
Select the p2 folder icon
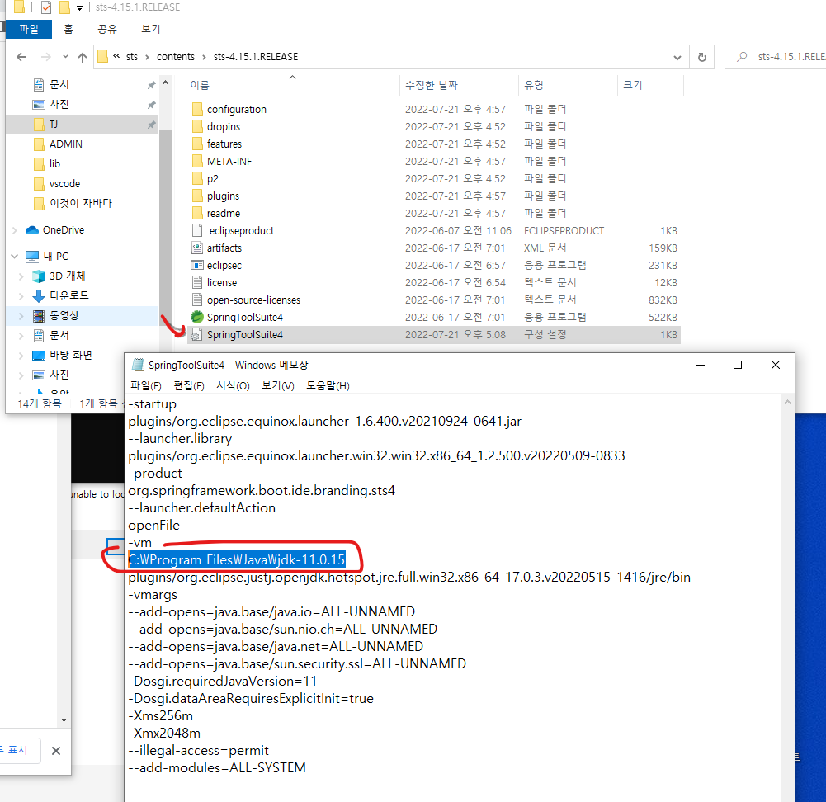pos(197,178)
